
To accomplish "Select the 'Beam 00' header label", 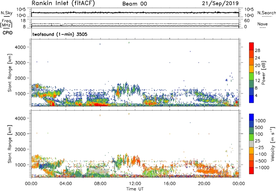I will pos(135,4).
